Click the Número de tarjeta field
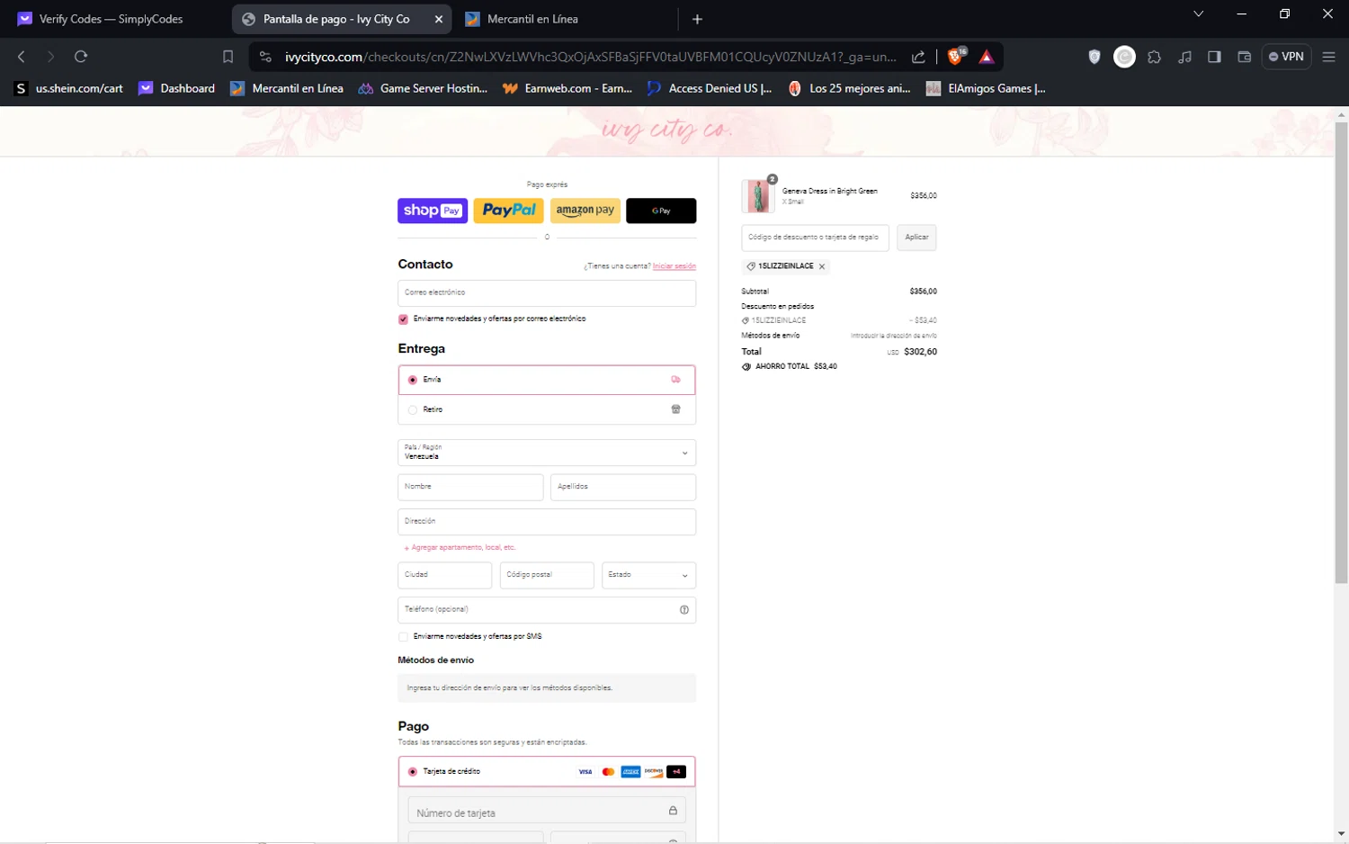 [x=547, y=810]
